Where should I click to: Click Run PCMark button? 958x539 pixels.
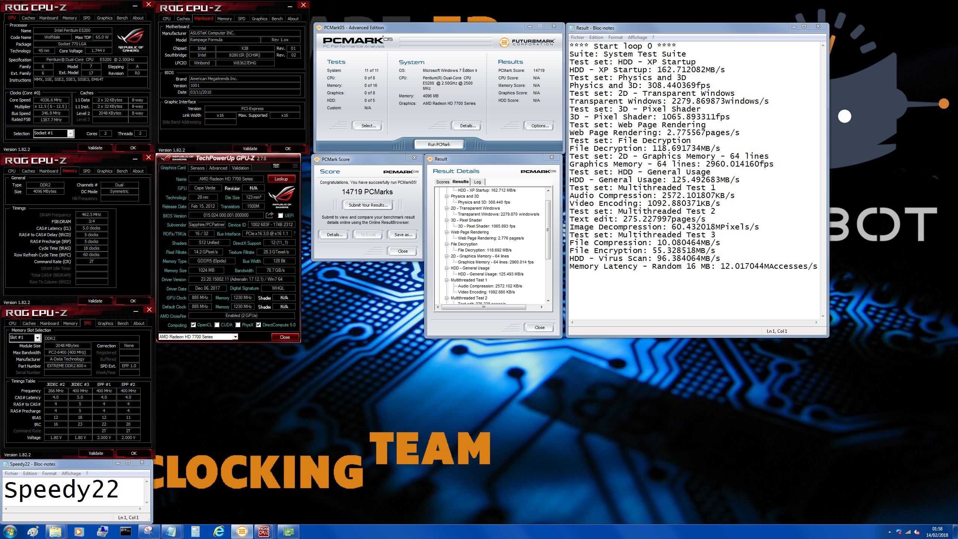point(439,144)
